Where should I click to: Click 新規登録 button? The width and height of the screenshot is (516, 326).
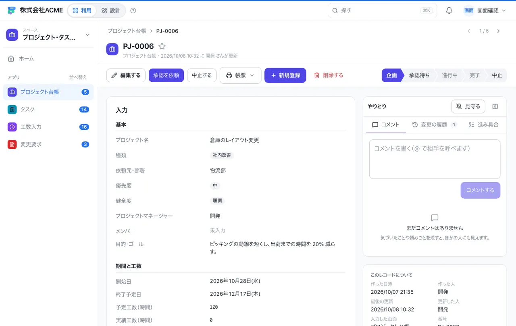point(285,75)
